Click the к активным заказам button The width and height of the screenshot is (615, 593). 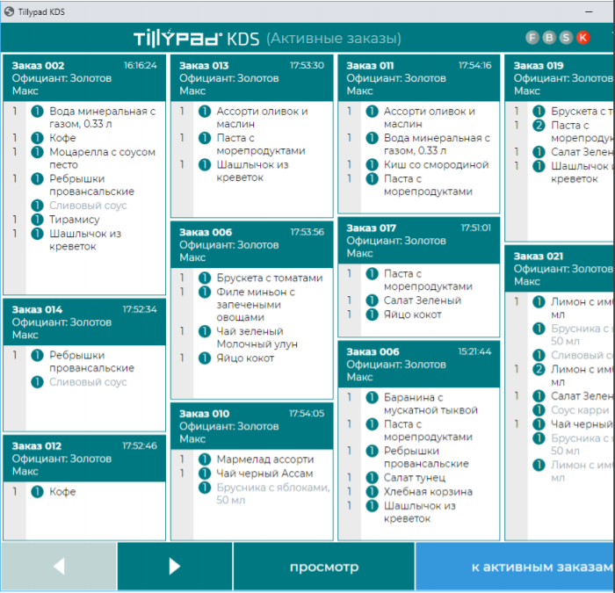(x=515, y=567)
